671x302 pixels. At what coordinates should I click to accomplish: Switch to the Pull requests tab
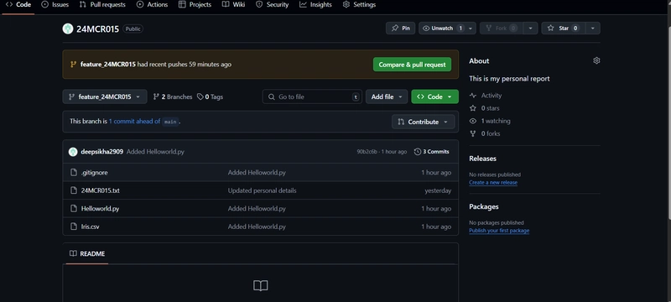click(x=102, y=5)
